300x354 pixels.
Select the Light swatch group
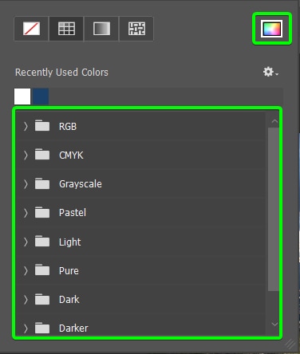[x=141, y=242]
